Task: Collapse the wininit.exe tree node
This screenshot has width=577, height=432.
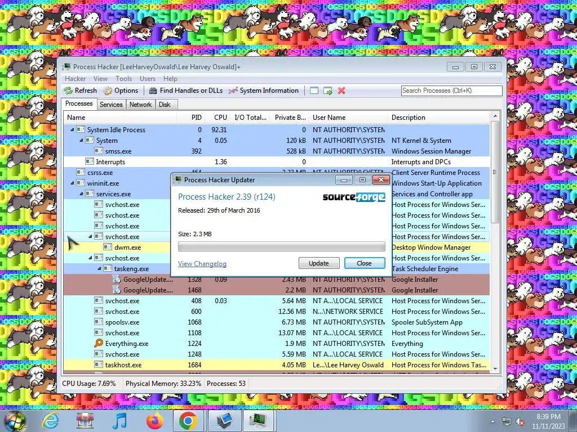Action: pyautogui.click(x=72, y=183)
